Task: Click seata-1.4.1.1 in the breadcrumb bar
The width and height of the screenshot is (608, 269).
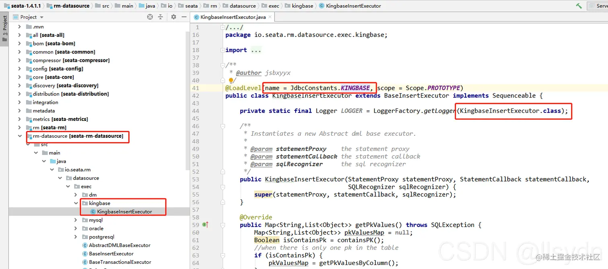Action: pyautogui.click(x=23, y=6)
